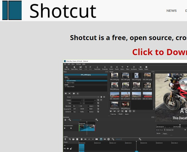This screenshot has width=187, height=152.
Task: Open the Properties toolbar icon
Action: click(105, 68)
